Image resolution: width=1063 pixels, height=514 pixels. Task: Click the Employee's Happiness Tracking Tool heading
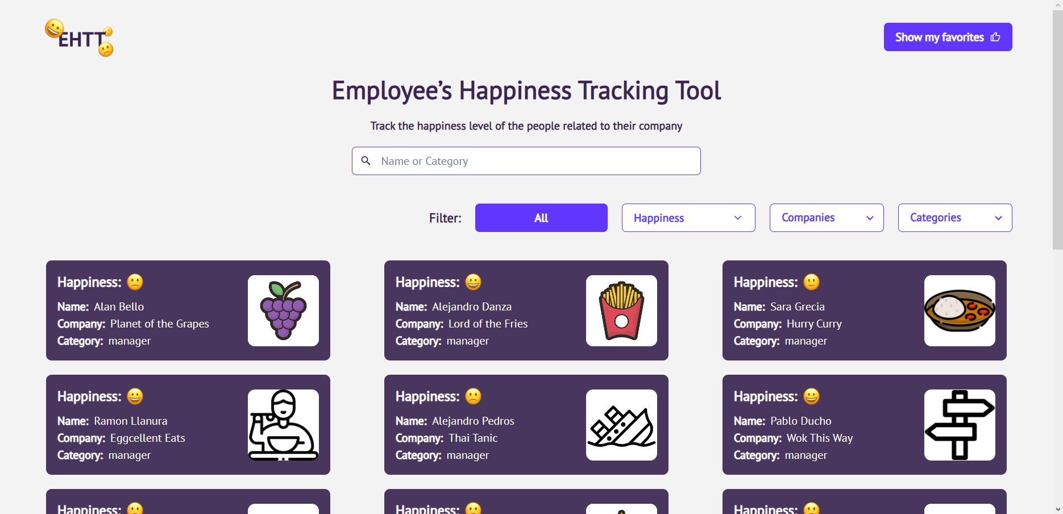pyautogui.click(x=526, y=91)
